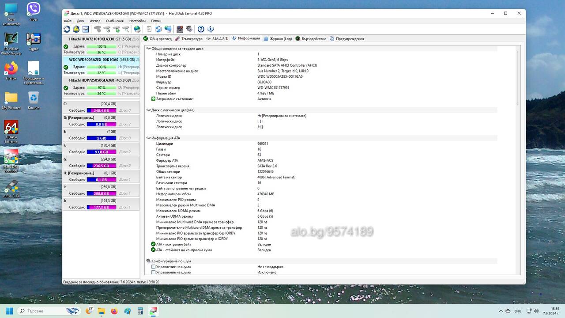Click the disk with green check icon
This screenshot has height=318, width=565.
(116, 29)
